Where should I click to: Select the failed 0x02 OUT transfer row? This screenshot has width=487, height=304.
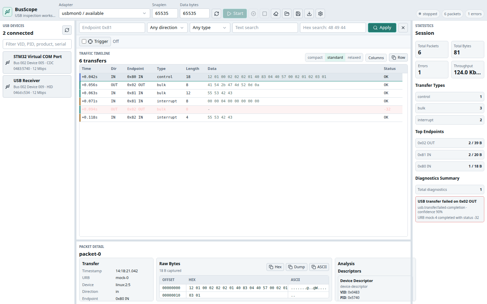[x=241, y=109]
